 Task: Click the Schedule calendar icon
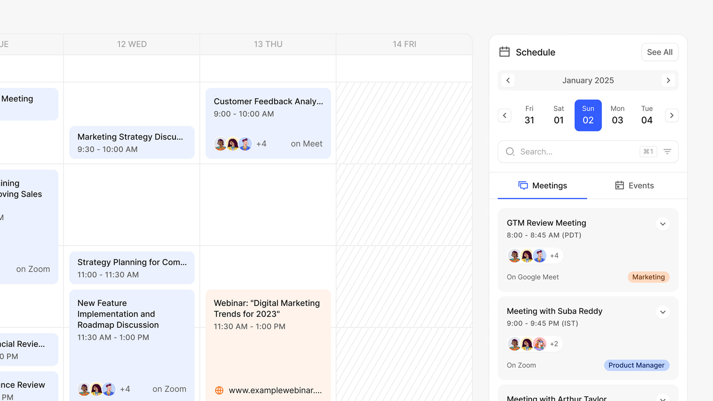[x=504, y=52]
